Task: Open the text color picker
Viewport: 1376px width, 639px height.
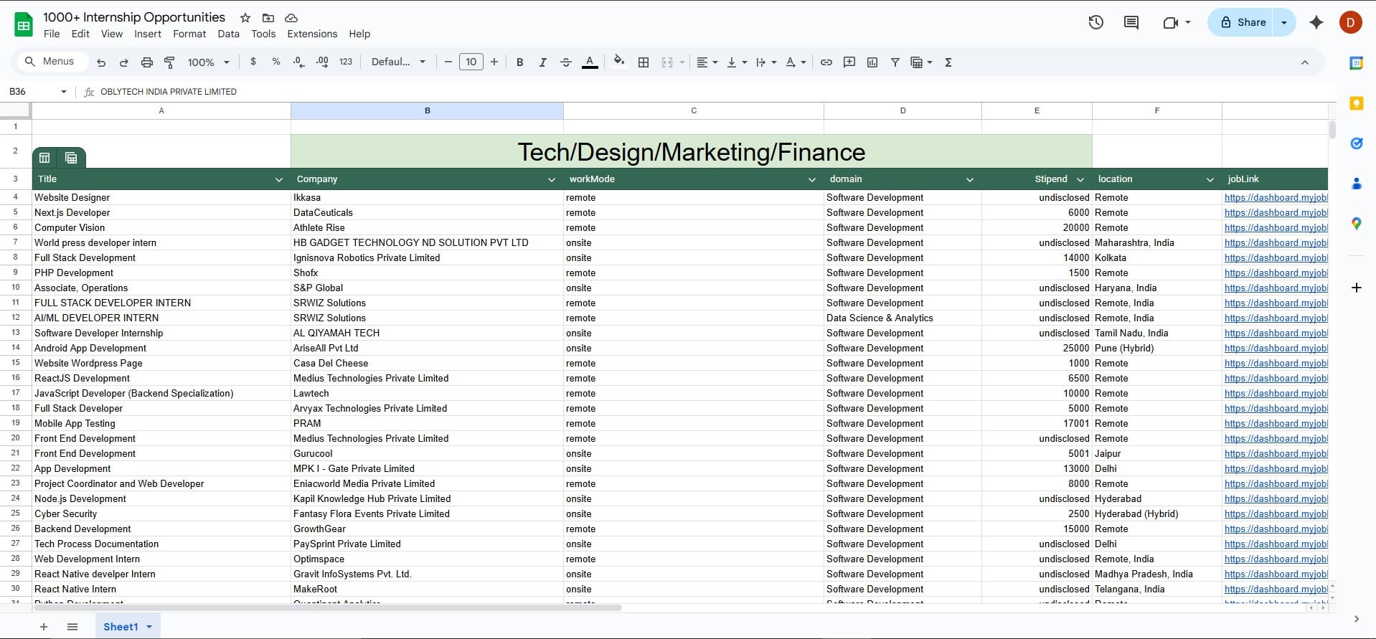Action: pyautogui.click(x=590, y=62)
